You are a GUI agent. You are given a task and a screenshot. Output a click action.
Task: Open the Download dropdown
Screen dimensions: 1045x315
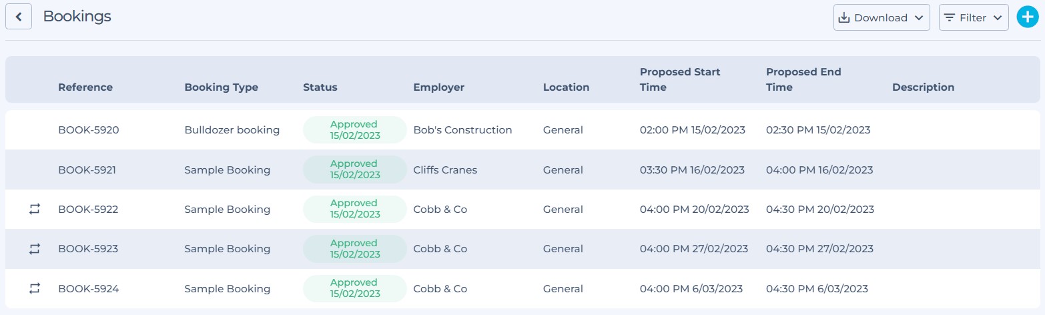point(882,17)
